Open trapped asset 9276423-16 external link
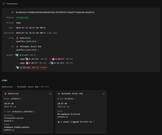The height and width of the screenshot is (135, 162). pos(94,122)
